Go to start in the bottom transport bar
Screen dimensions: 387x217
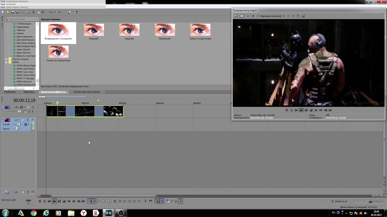69,201
